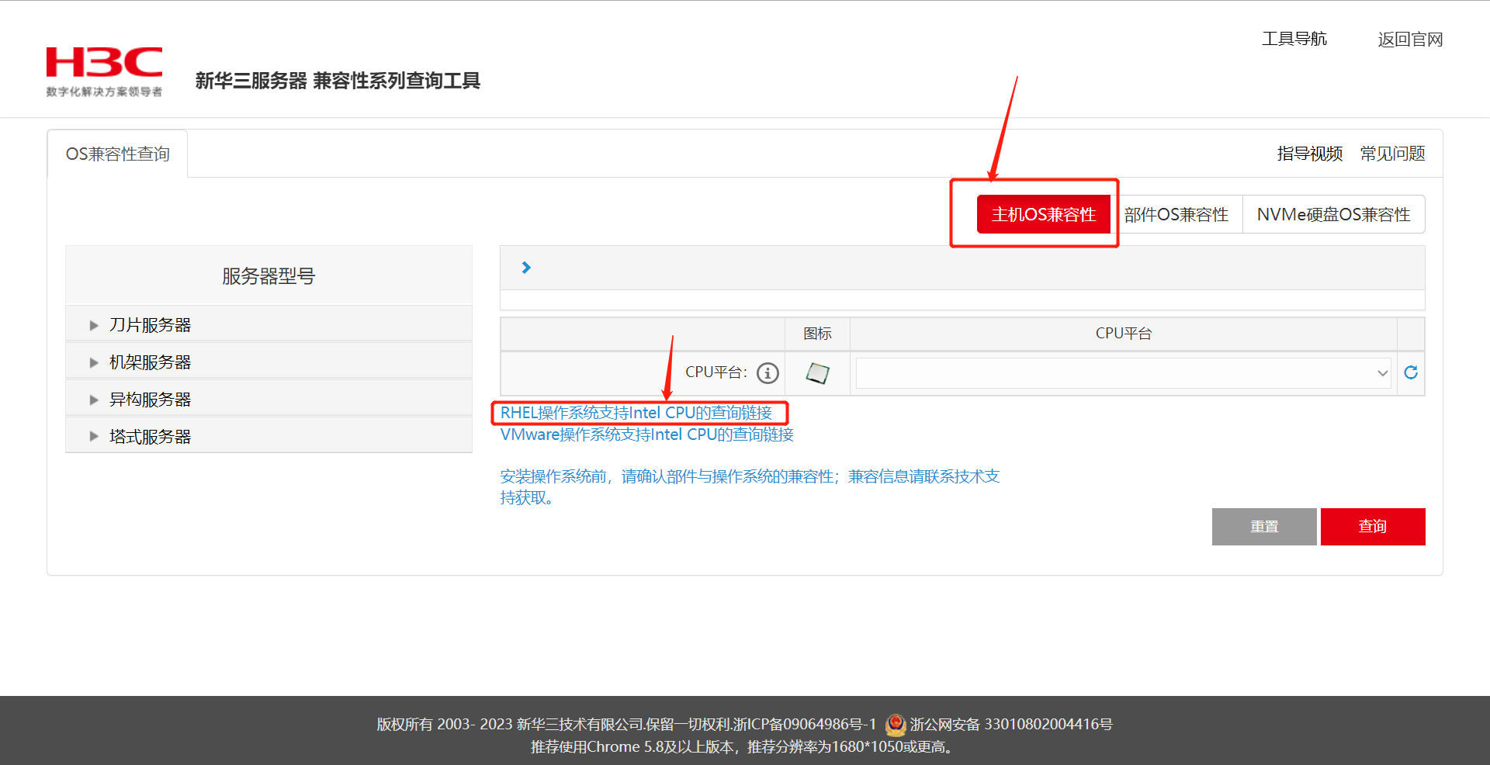The image size is (1490, 765).
Task: Expand the 异构服务器 category
Action: click(269, 399)
